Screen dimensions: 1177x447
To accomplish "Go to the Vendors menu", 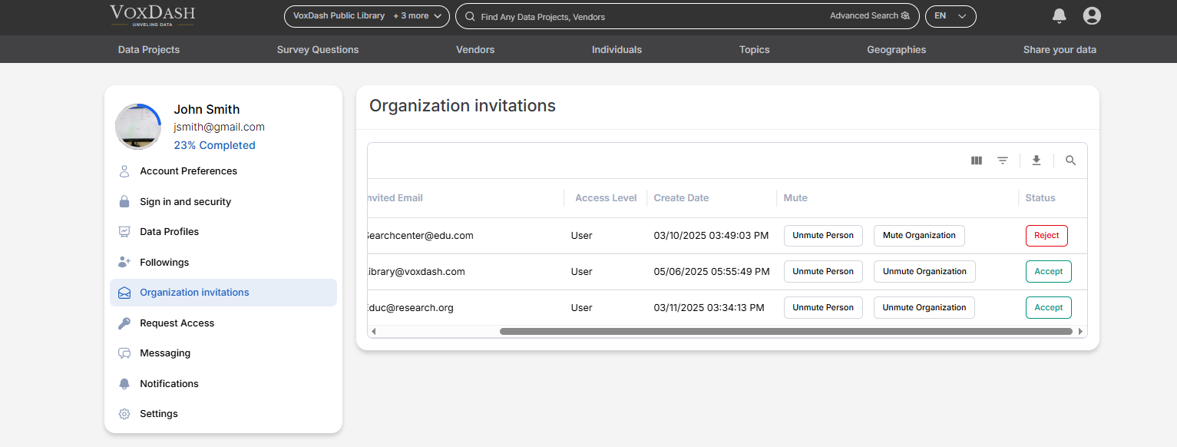I will pyautogui.click(x=475, y=50).
